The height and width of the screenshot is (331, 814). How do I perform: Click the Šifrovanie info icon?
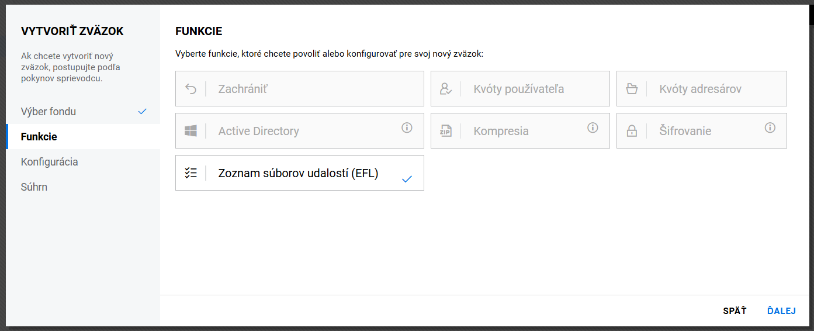tap(770, 127)
